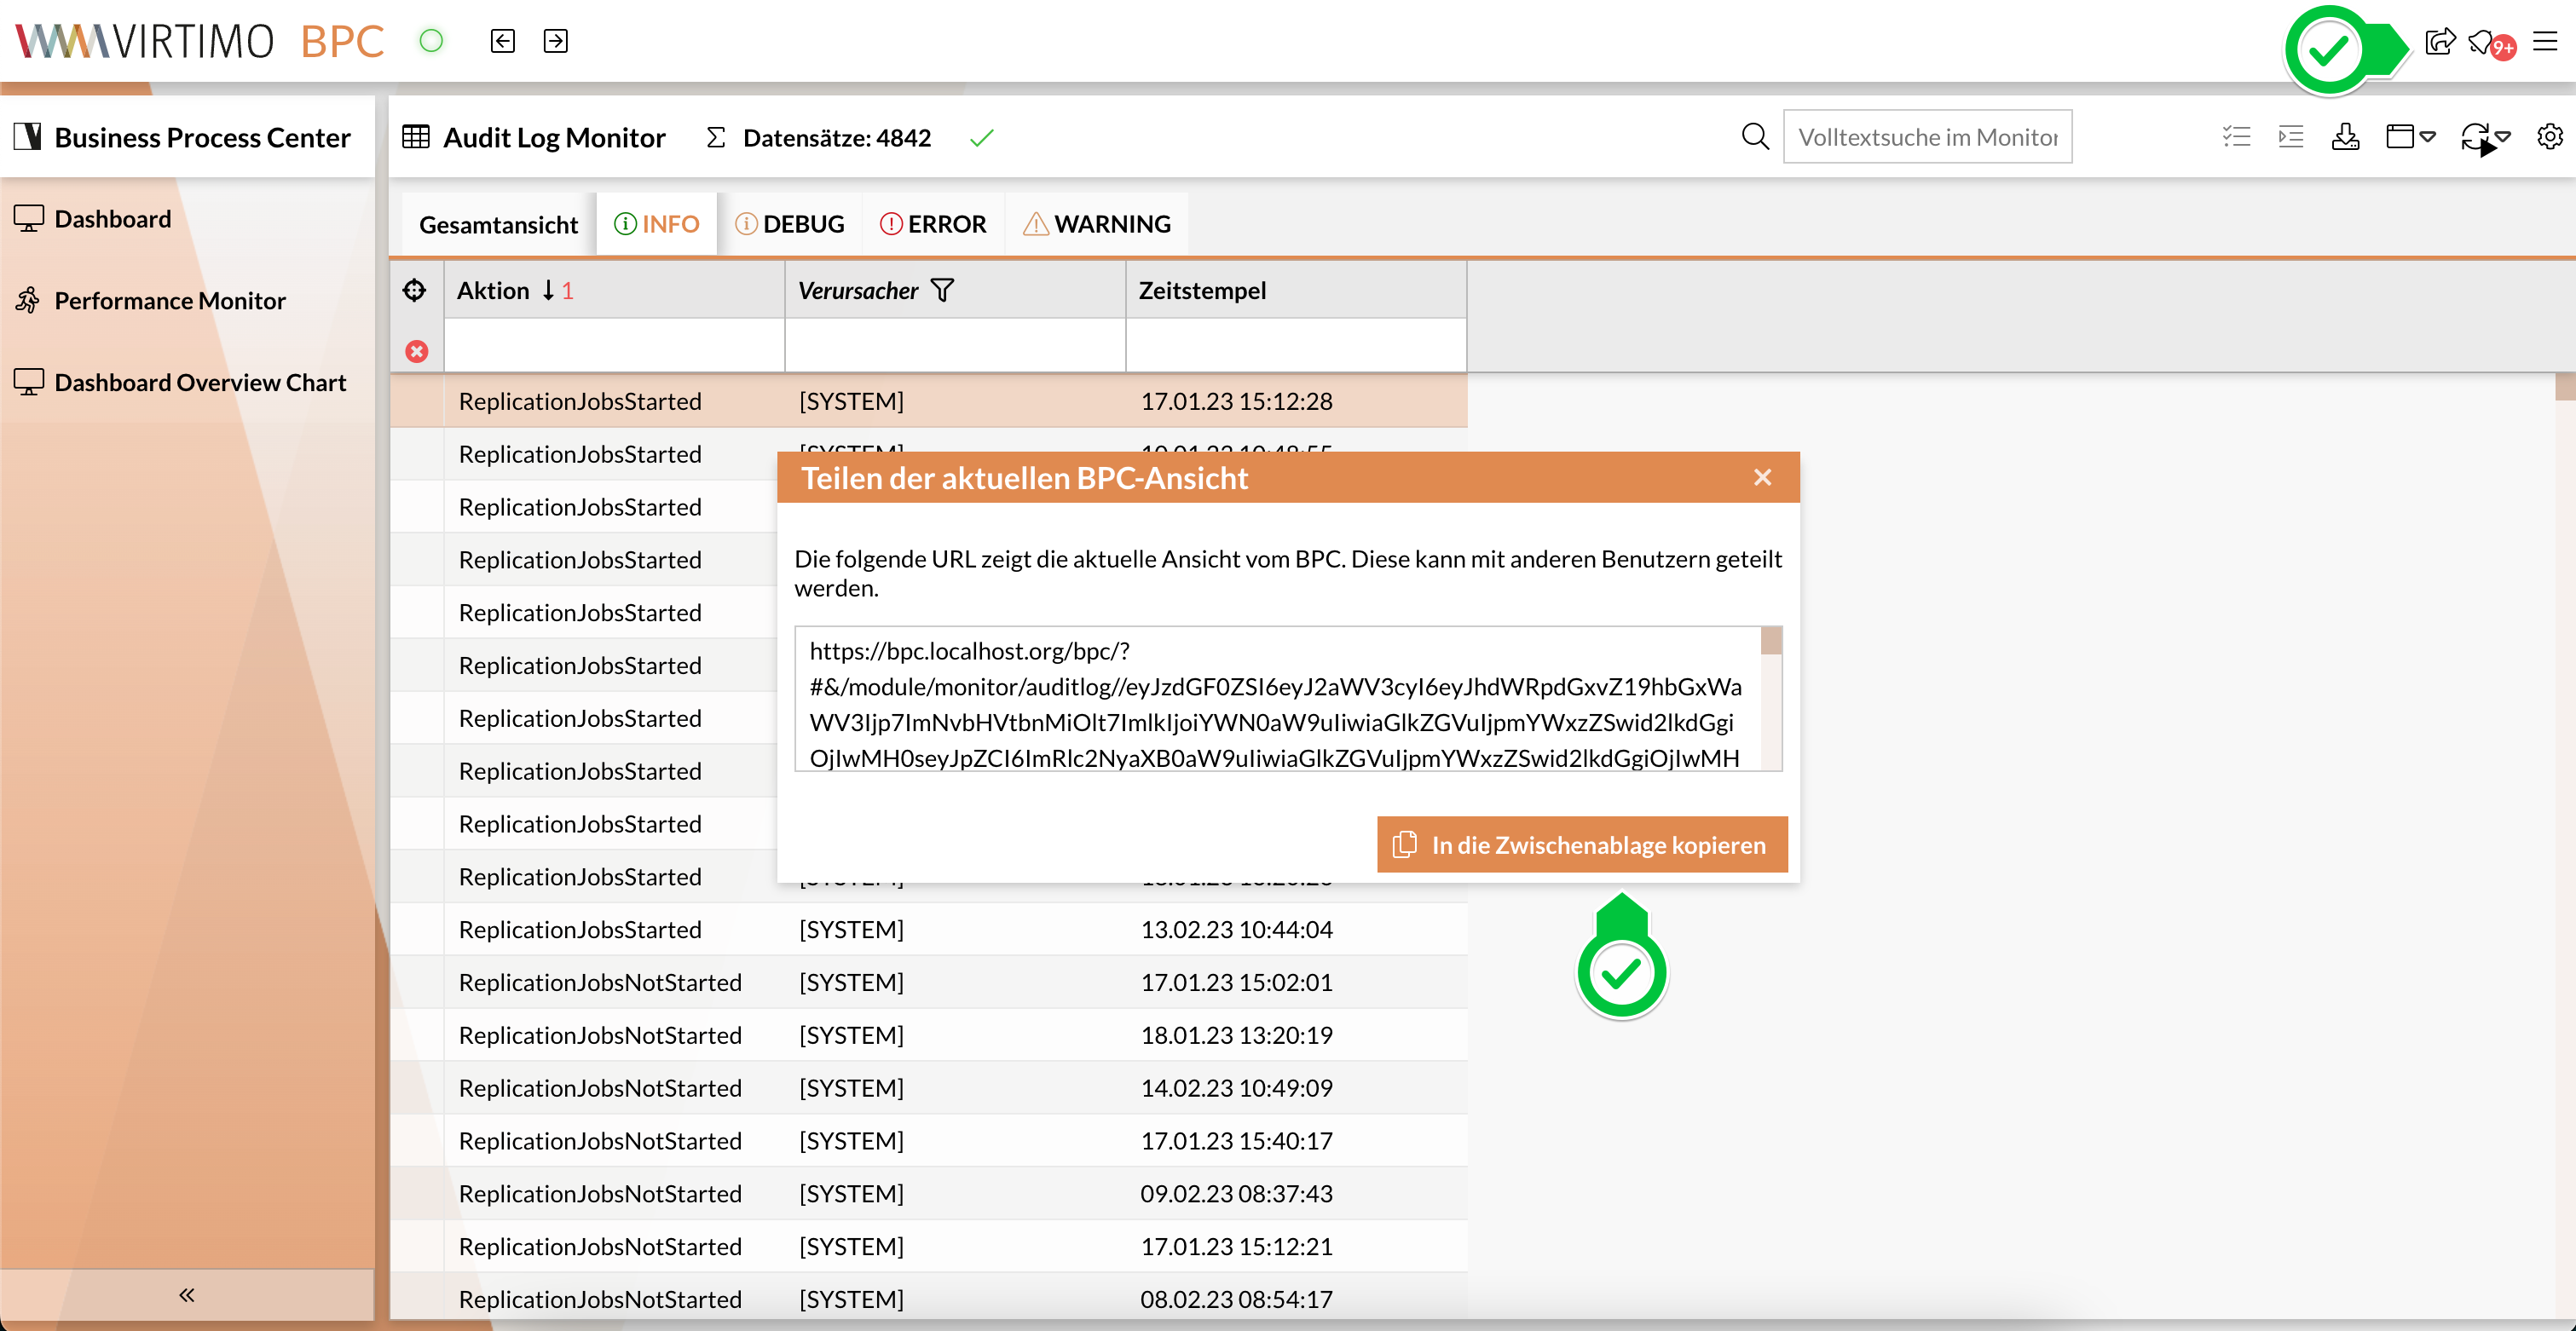This screenshot has height=1331, width=2576.
Task: Click the download/export data icon
Action: pos(2345,137)
